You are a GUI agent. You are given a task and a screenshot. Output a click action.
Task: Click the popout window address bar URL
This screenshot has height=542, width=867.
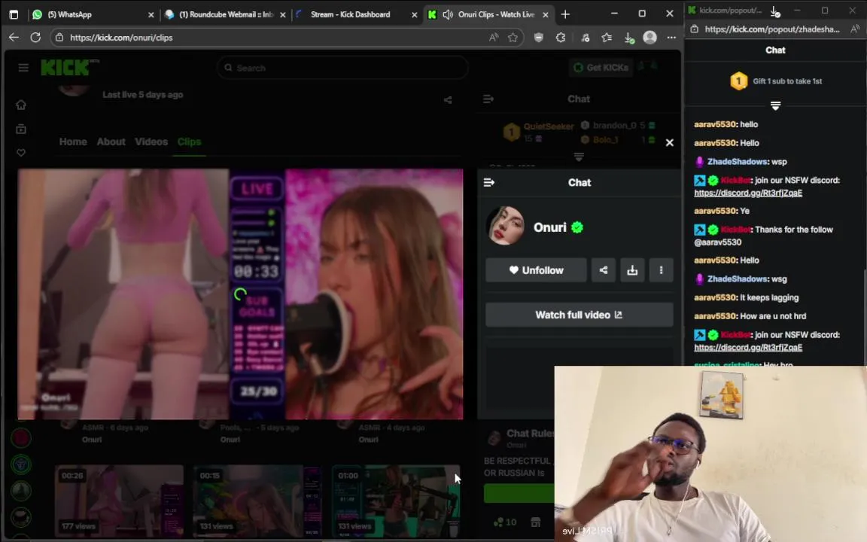click(x=772, y=29)
